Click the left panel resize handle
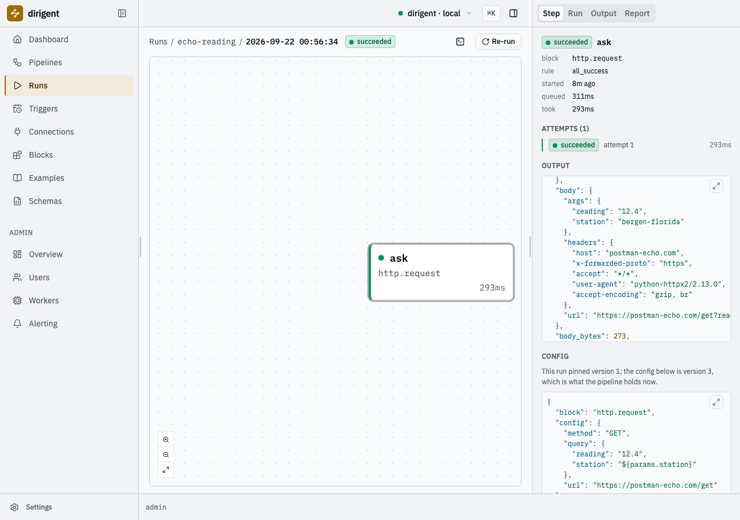Screen dimensions: 740x520 [140, 247]
